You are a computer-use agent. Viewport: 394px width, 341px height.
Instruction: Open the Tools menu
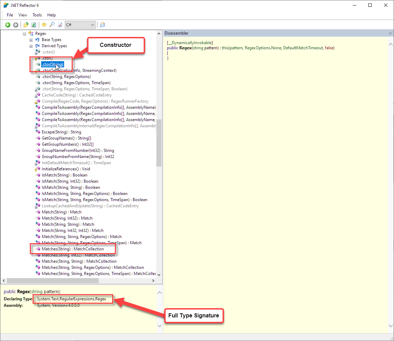[37, 15]
